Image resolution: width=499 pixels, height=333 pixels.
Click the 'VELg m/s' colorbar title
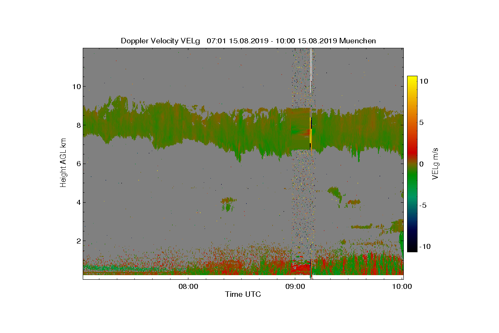click(435, 163)
